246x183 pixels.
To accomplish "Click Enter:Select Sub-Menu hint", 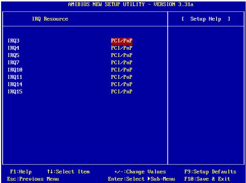I will point(141,179).
